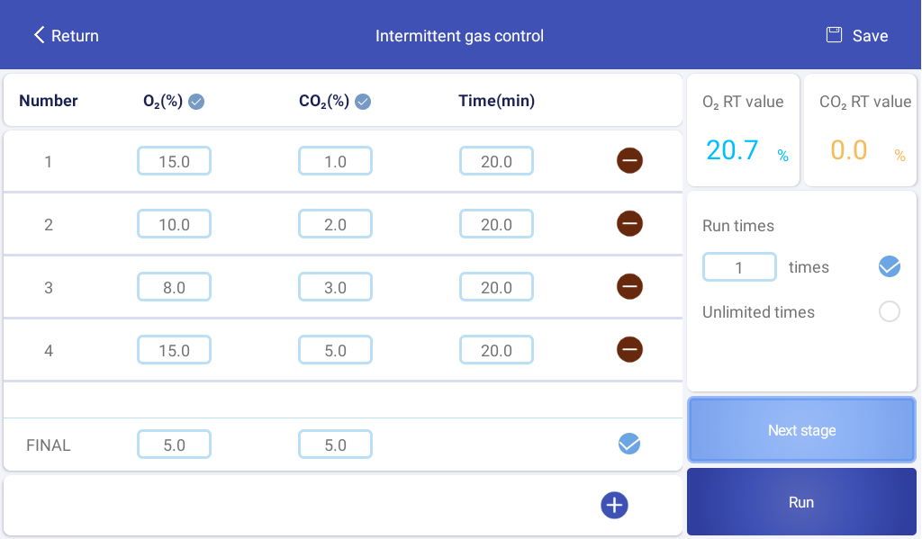
Task: Select the Unlimited times radio option
Action: tap(889, 312)
